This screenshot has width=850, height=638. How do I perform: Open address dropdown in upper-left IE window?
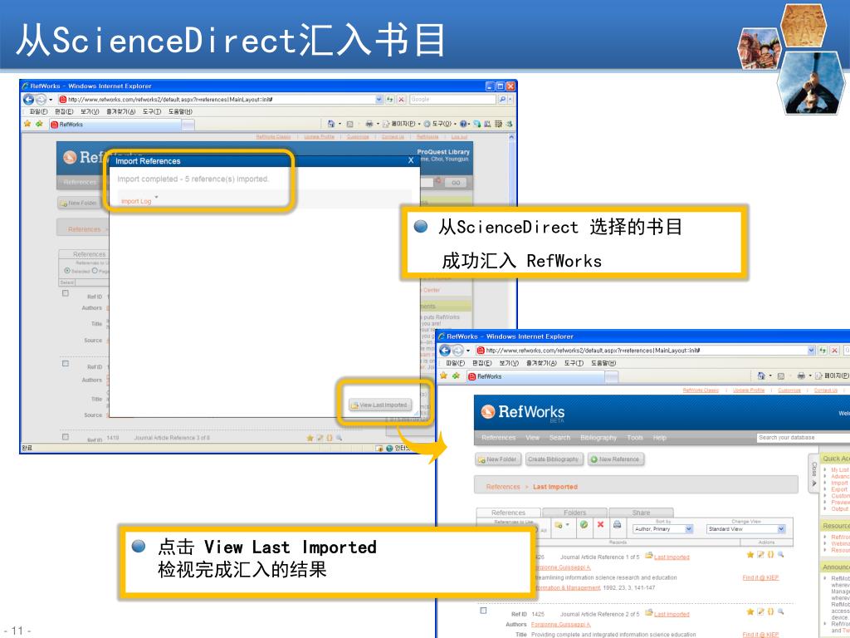click(x=379, y=100)
